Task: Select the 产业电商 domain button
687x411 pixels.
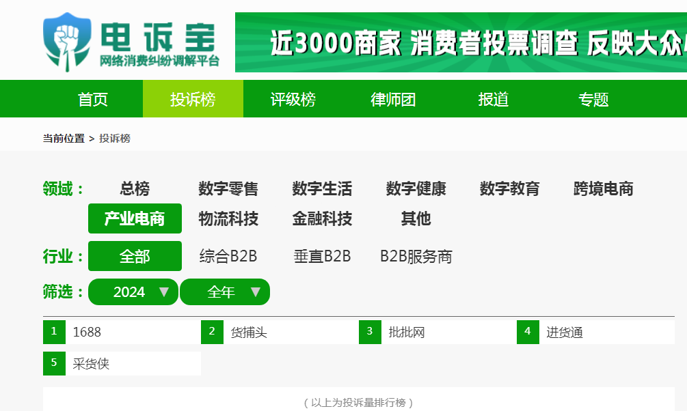Action: [x=135, y=218]
